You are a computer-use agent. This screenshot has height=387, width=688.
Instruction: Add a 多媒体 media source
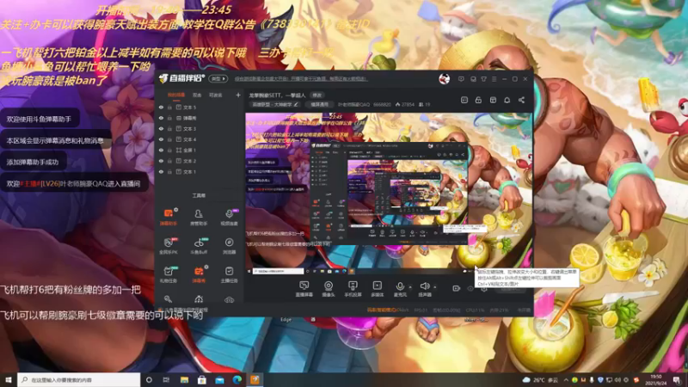tap(377, 289)
